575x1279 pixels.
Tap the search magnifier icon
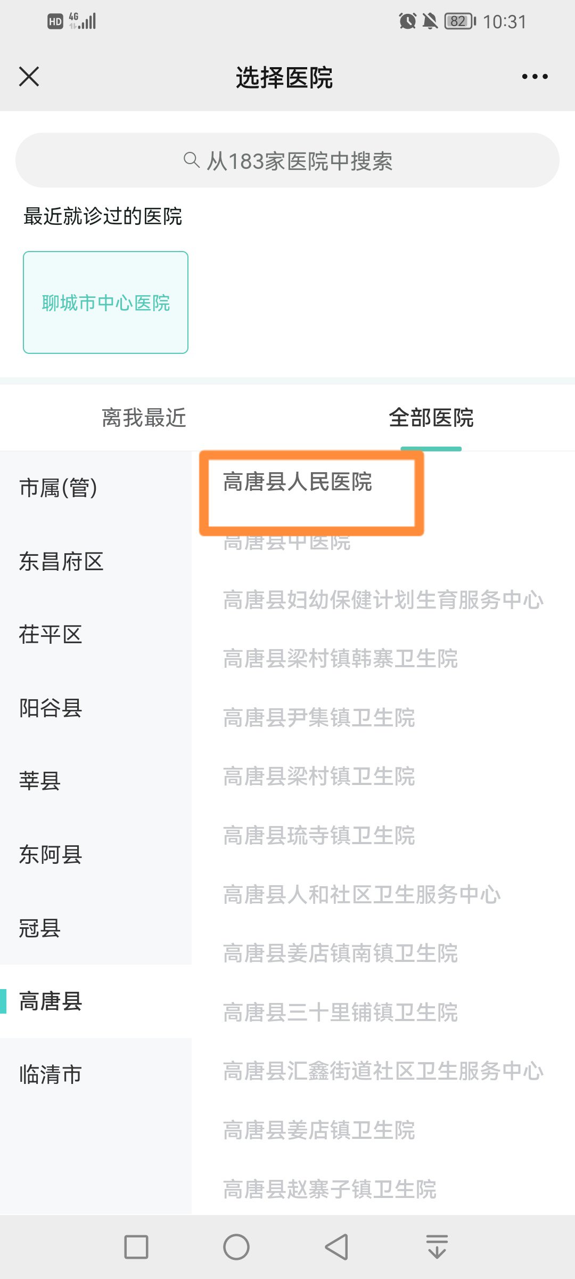[191, 160]
